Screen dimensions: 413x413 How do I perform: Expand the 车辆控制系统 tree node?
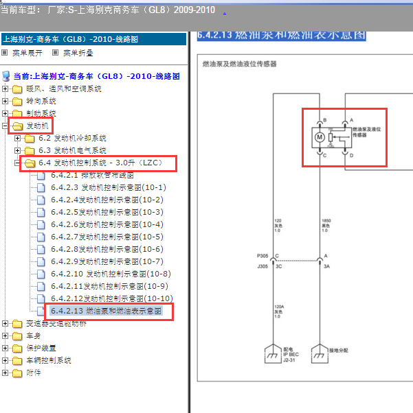click(5, 360)
